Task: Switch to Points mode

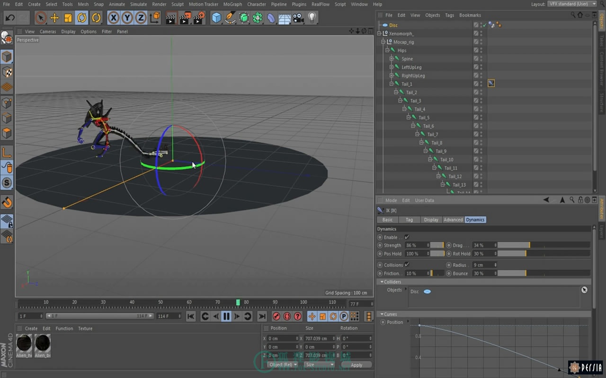Action: (7, 103)
